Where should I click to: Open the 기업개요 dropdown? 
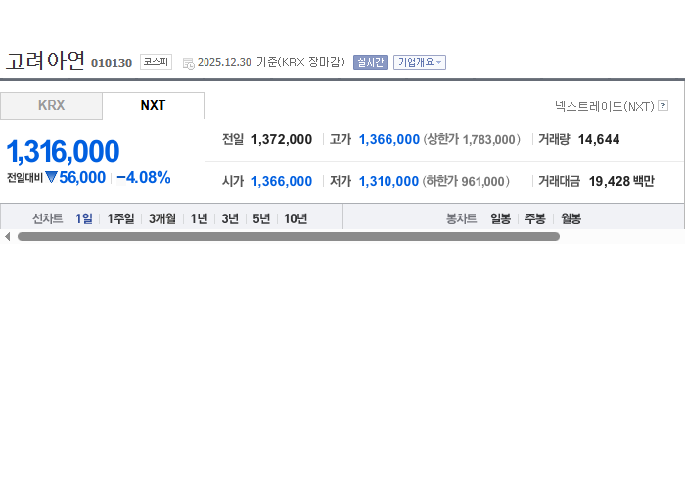420,62
